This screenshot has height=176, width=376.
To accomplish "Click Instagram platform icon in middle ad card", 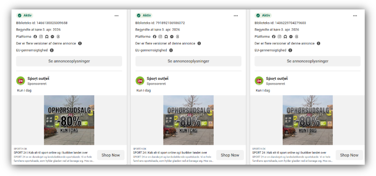I will (x=160, y=37).
